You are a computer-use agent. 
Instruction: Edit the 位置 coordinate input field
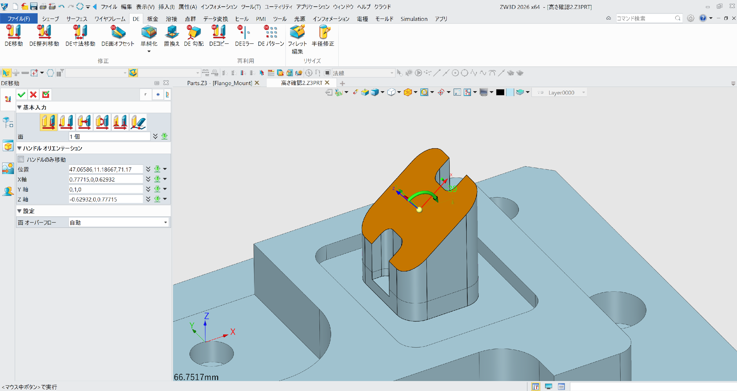coord(105,169)
